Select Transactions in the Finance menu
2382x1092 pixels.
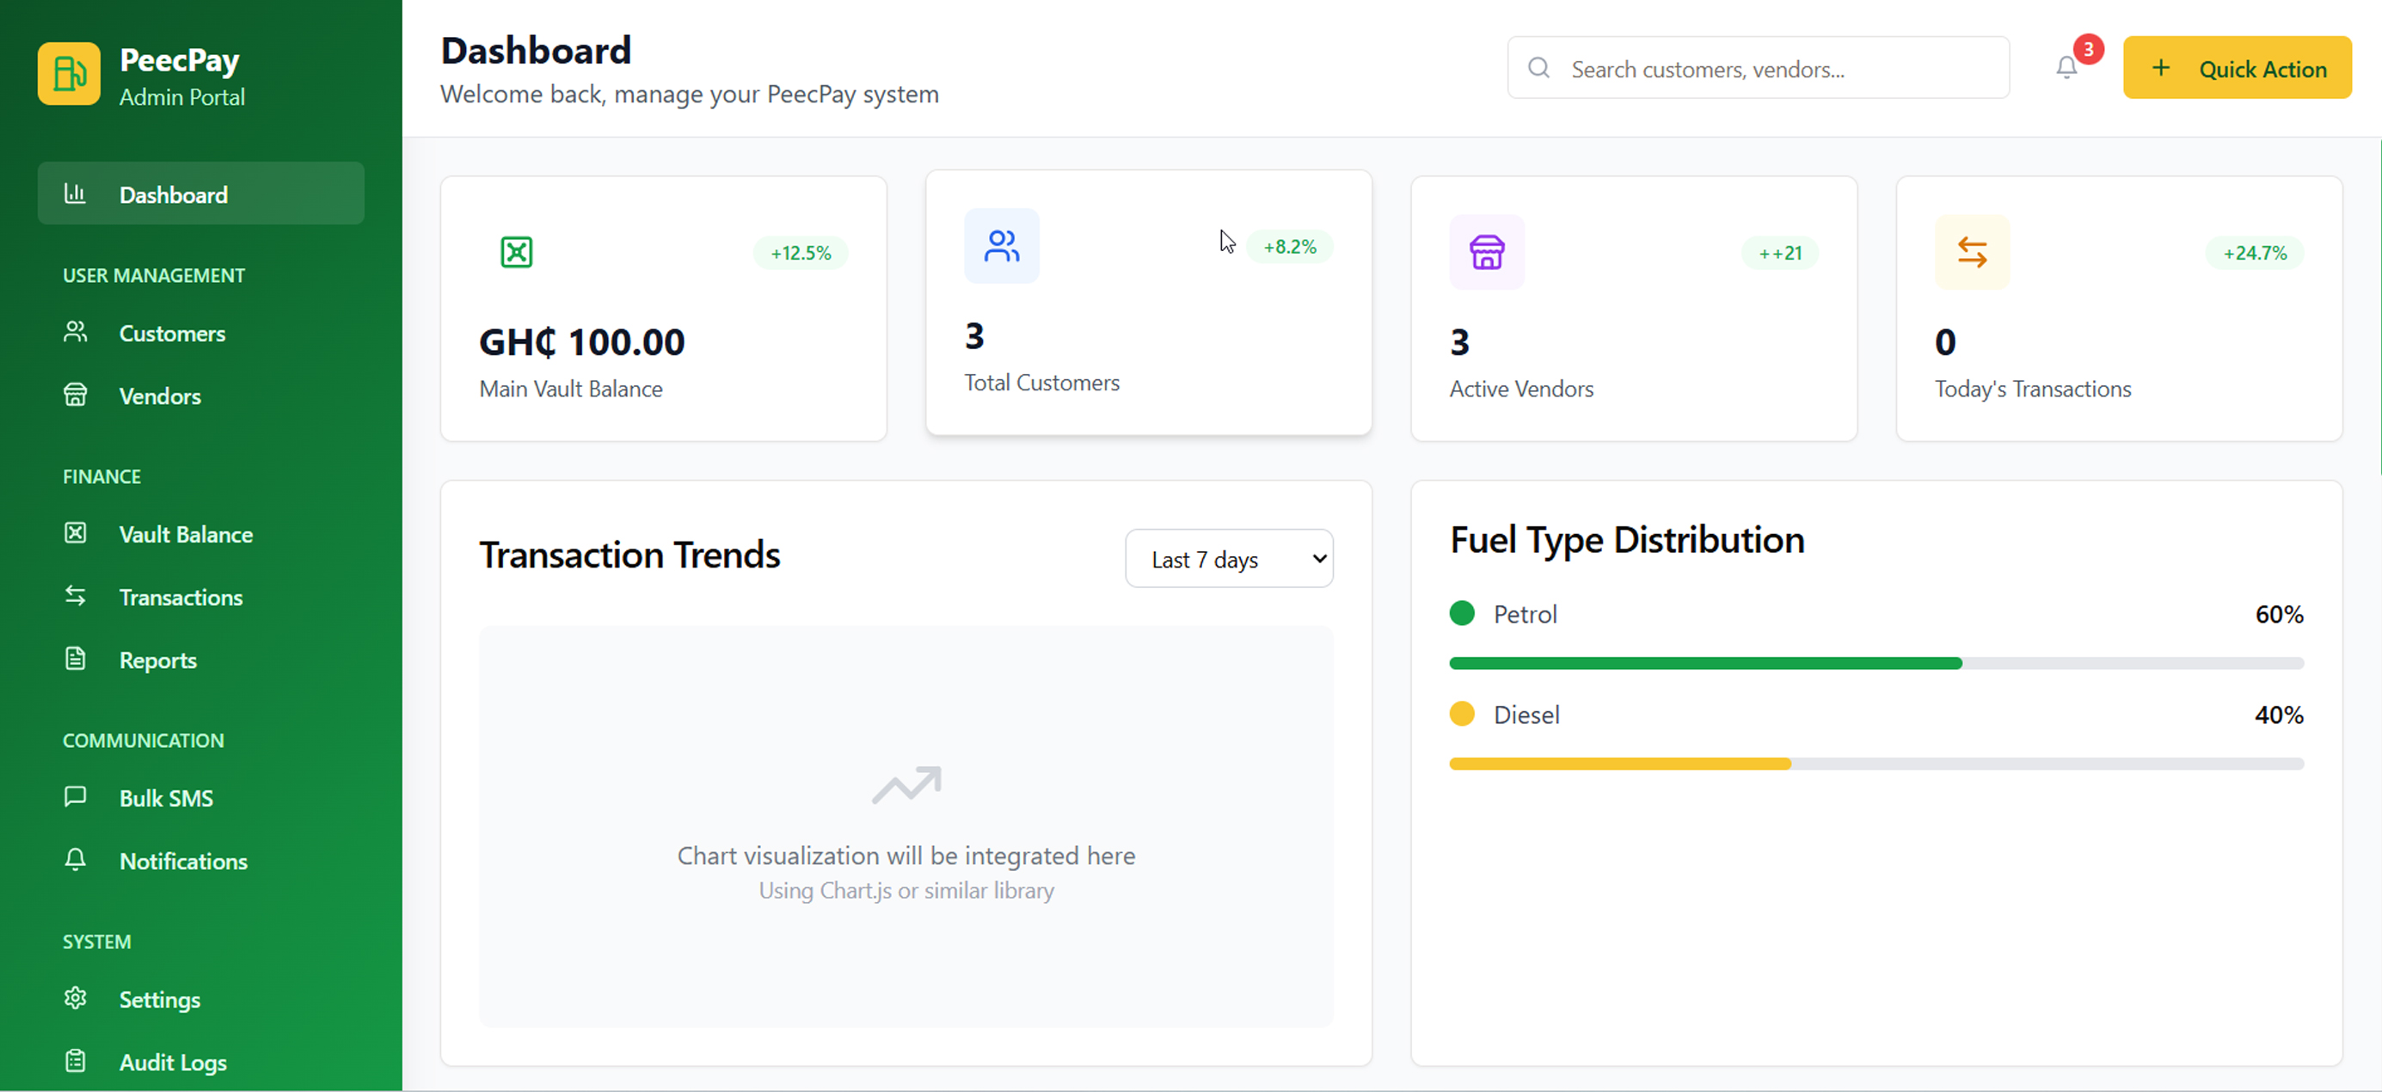click(181, 597)
